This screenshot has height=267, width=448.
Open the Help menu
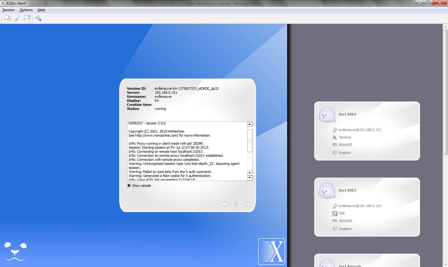click(41, 10)
